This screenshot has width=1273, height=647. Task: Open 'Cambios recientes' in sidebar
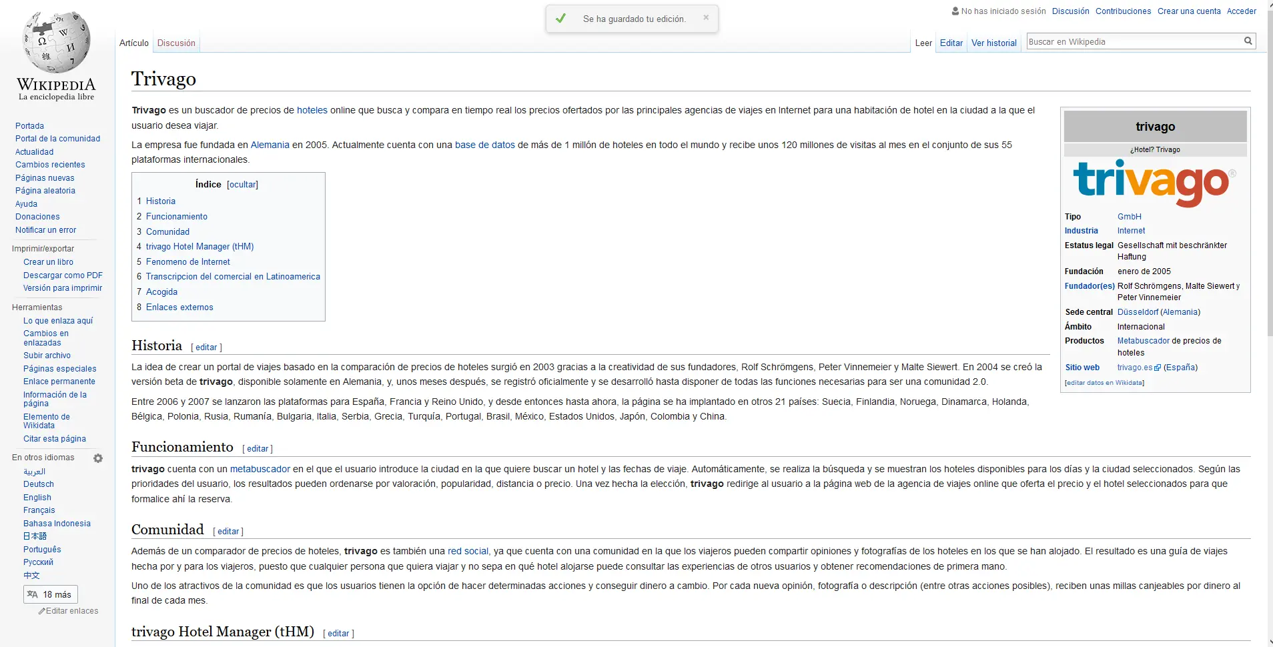tap(50, 165)
